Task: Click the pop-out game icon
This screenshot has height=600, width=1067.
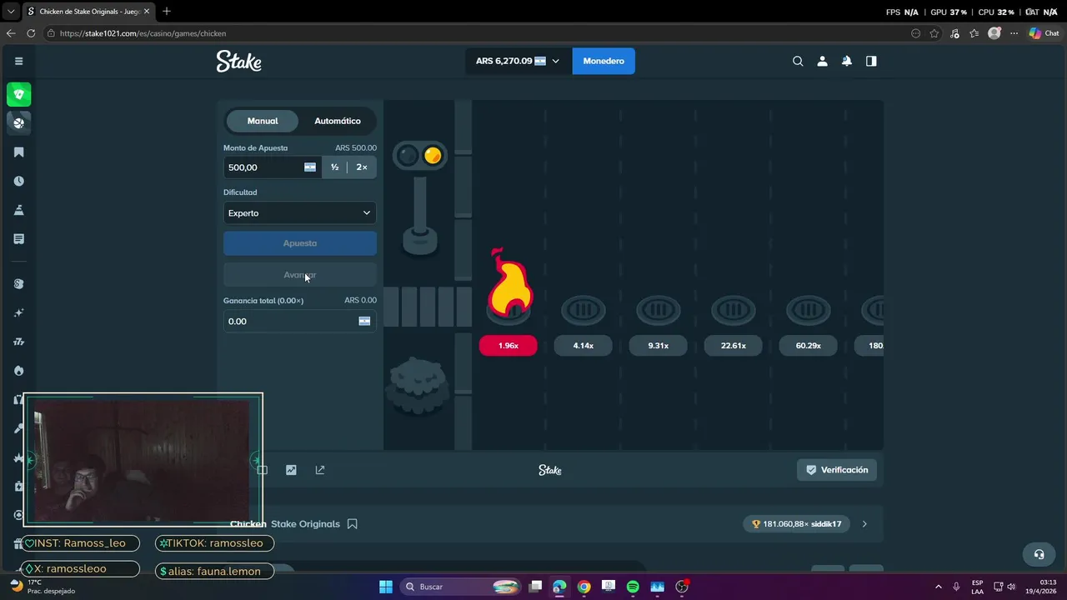Action: [320, 470]
